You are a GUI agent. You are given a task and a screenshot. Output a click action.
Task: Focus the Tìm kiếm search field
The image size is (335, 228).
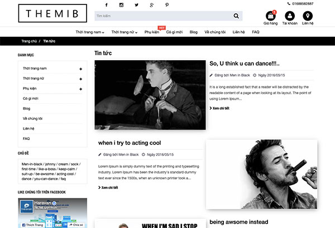coord(164,16)
